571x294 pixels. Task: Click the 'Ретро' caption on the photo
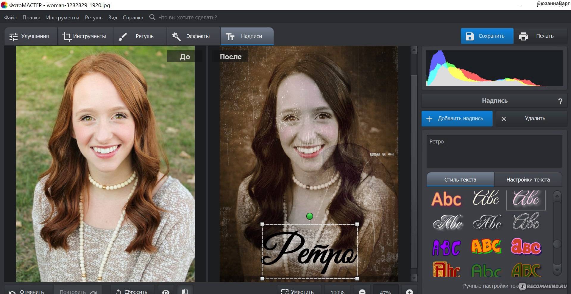(310, 252)
